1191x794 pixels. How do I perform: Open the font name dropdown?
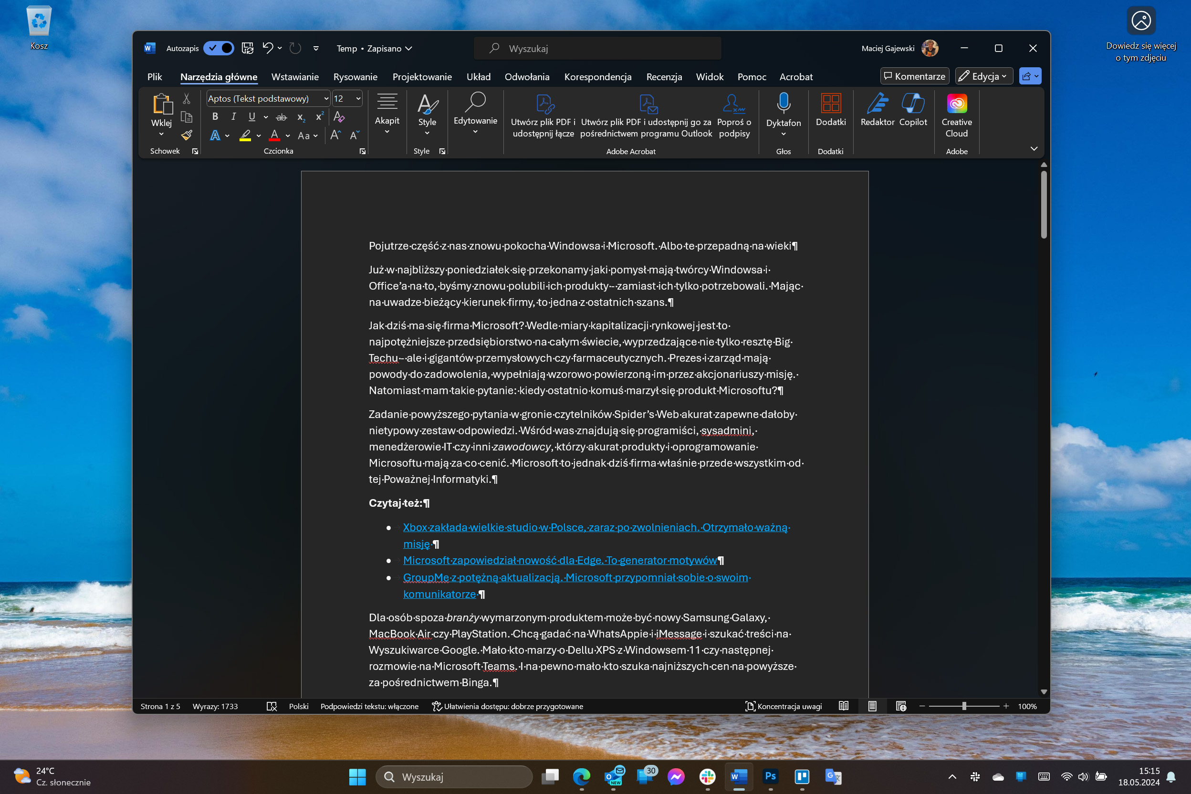(x=326, y=98)
